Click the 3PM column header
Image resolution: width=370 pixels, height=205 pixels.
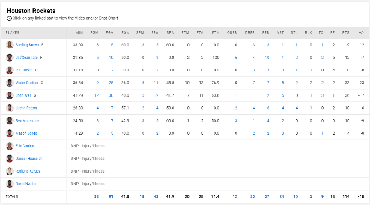pyautogui.click(x=140, y=33)
